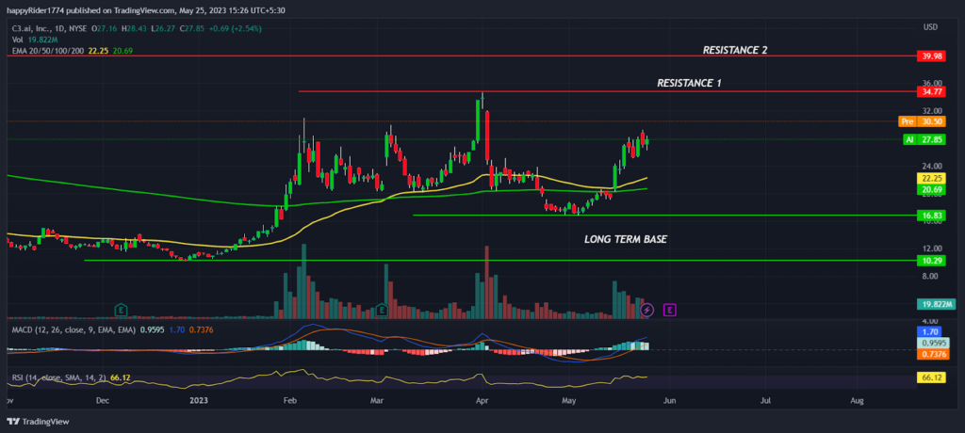
Task: Click the 24.00 price scale value
Action: click(933, 166)
